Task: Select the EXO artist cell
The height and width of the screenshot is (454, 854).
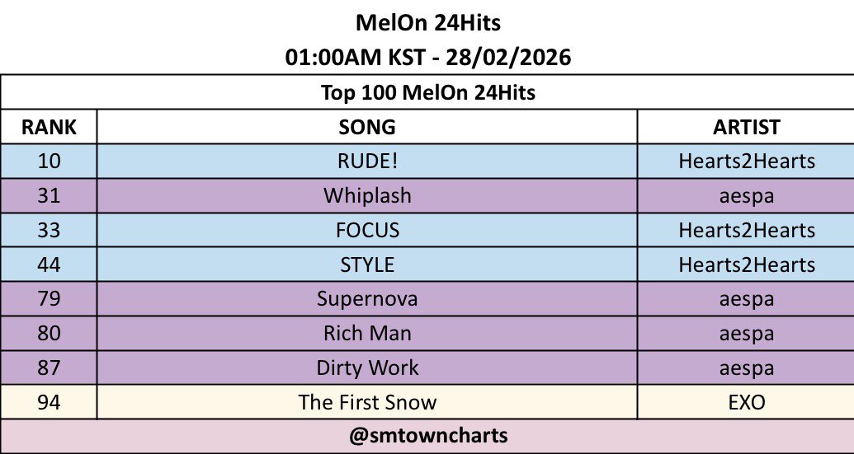Action: 746,402
